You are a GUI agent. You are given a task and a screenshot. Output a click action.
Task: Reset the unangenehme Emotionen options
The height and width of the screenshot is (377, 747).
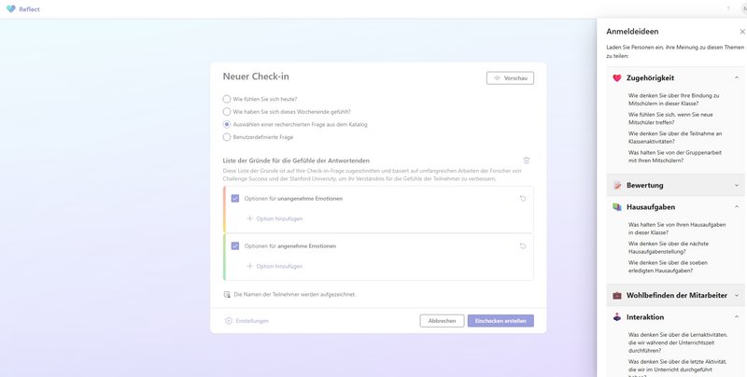[523, 199]
